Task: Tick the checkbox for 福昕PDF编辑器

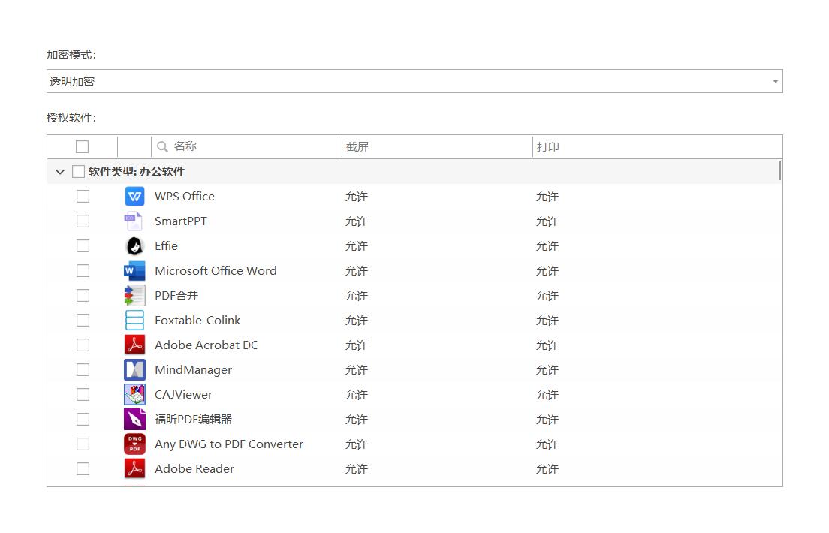Action: pos(83,420)
